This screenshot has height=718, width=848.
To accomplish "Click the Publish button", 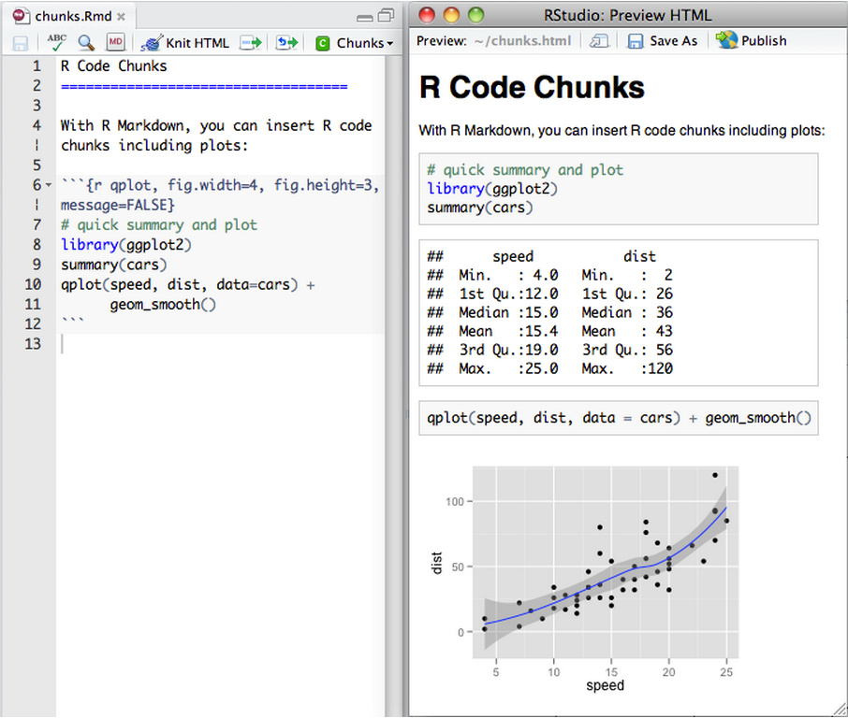I will [751, 40].
